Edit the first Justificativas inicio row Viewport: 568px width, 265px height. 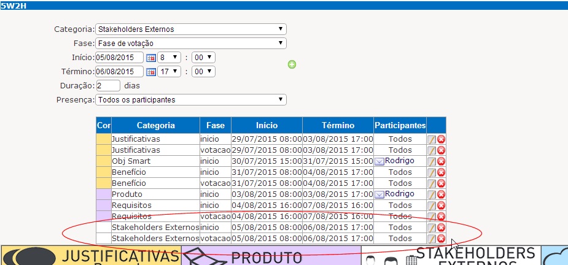coord(432,139)
